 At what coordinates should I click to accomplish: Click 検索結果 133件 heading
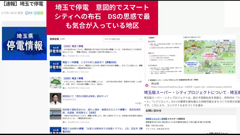click(57, 39)
